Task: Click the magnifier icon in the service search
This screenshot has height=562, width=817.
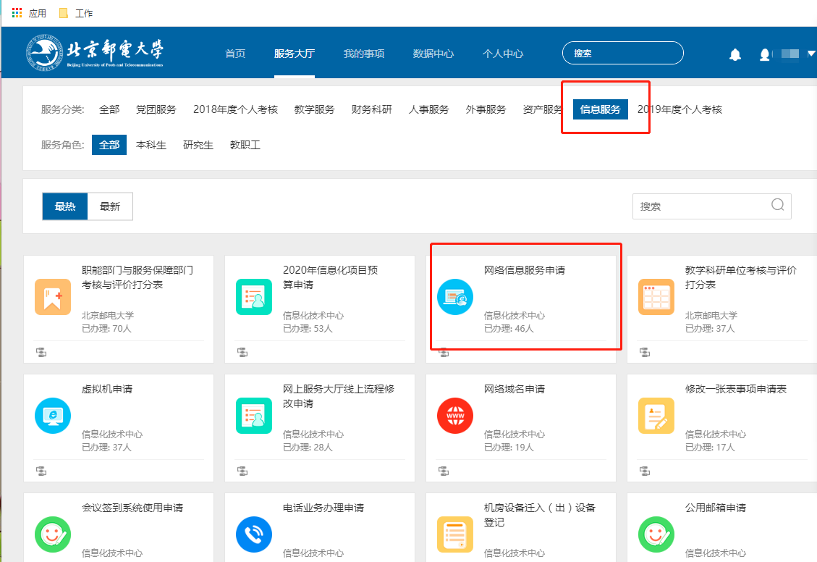Action: pyautogui.click(x=777, y=205)
